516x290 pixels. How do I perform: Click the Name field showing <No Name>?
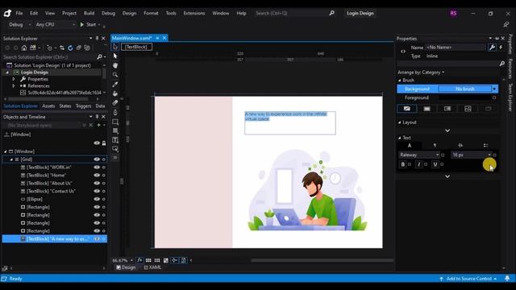[x=455, y=48]
